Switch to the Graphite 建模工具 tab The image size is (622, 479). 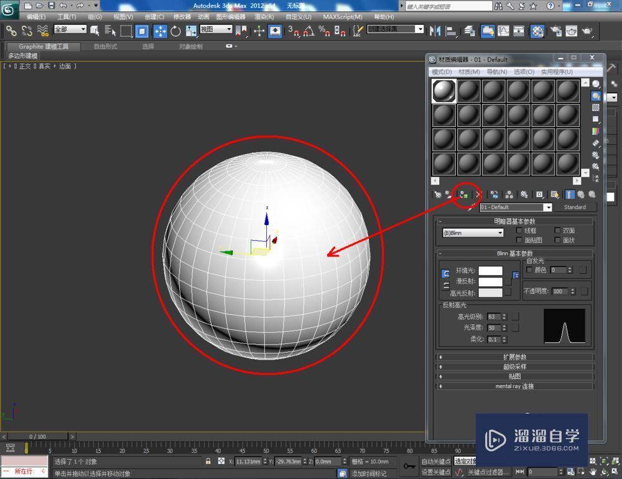pos(42,45)
